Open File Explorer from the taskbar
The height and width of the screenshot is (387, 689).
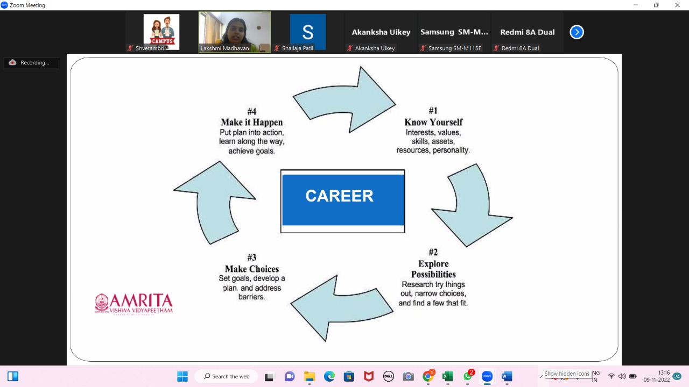pos(310,376)
